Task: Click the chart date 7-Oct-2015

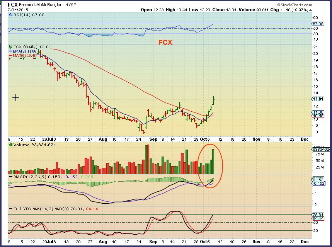Action: click(x=18, y=10)
